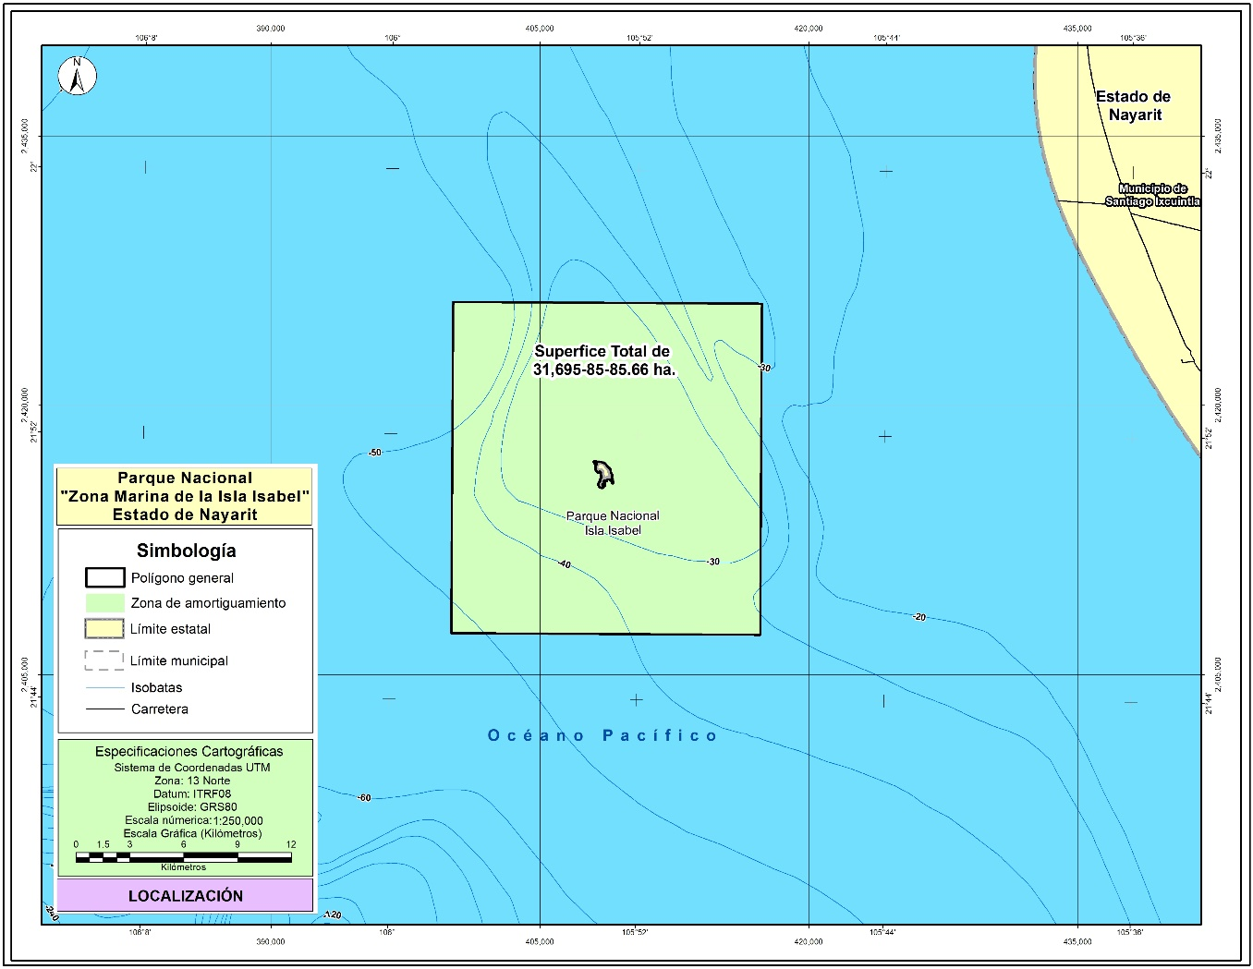The width and height of the screenshot is (1253, 969).
Task: Click the Municipio de Santiago Ixcuintla label
Action: 1152,195
